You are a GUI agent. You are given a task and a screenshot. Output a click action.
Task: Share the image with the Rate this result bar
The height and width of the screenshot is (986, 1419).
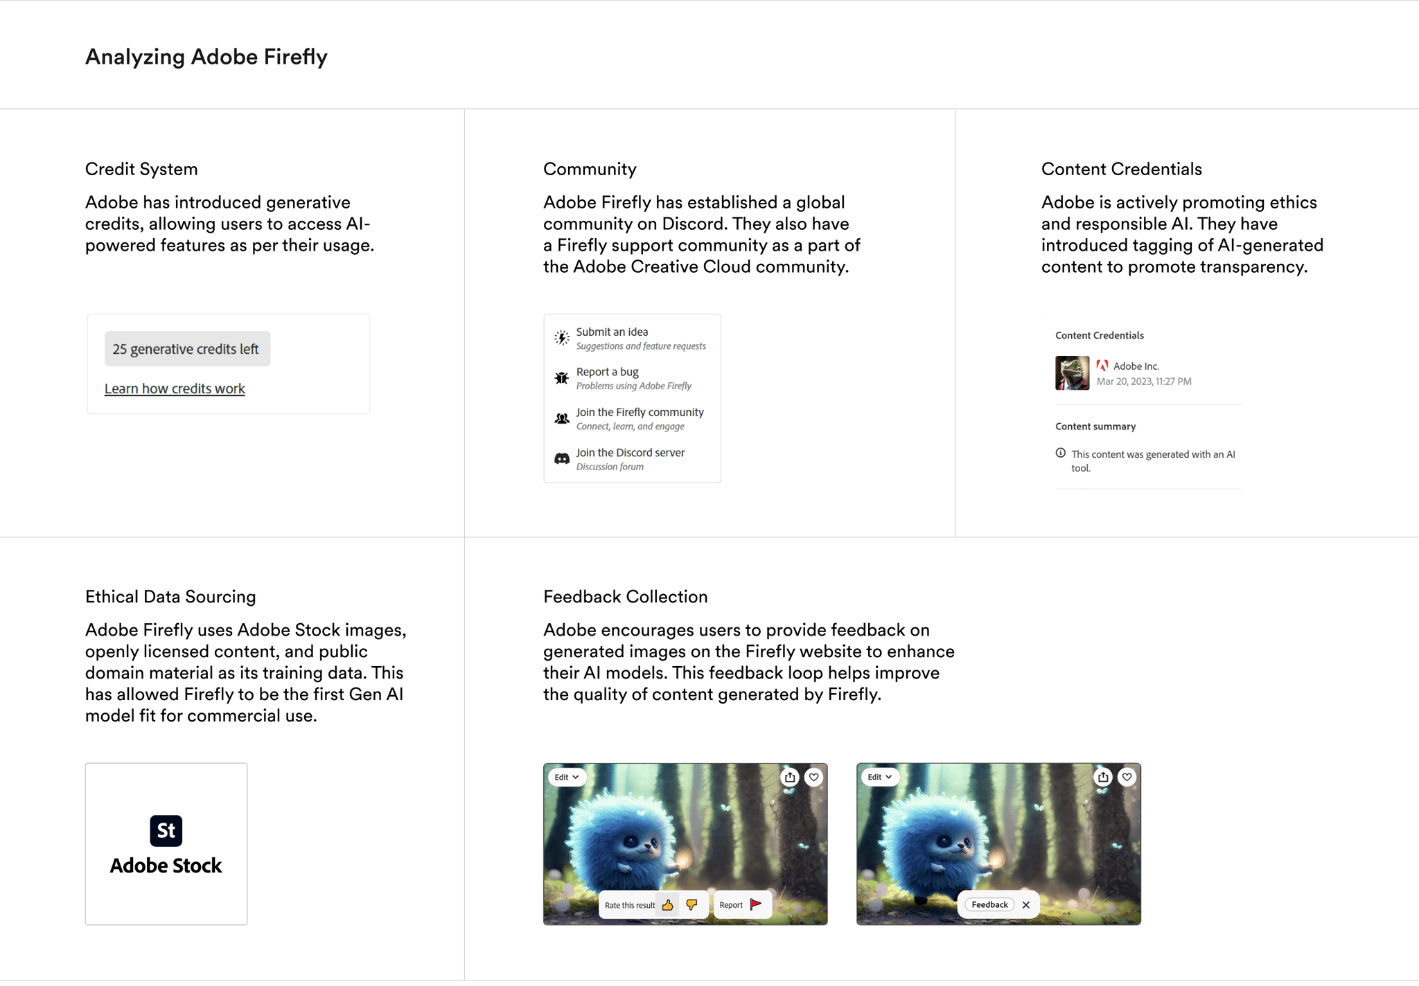tap(790, 777)
